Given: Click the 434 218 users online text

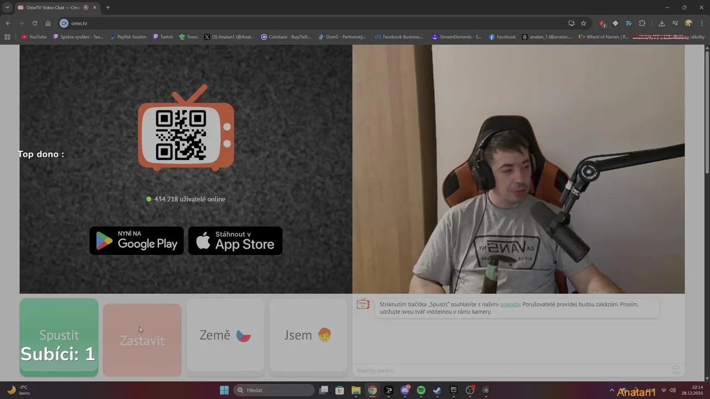Looking at the screenshot, I should tap(190, 199).
